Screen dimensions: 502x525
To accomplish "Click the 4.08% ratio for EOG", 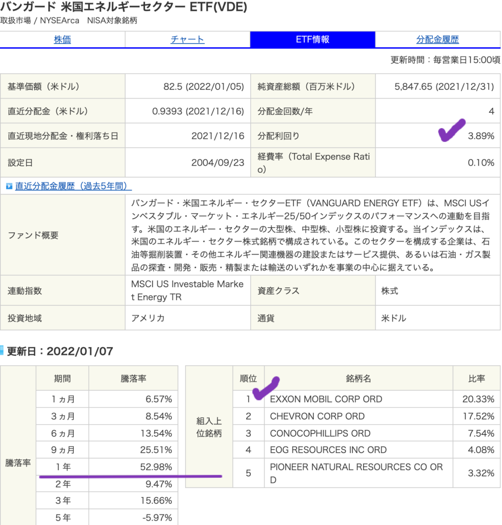I will click(x=481, y=450).
